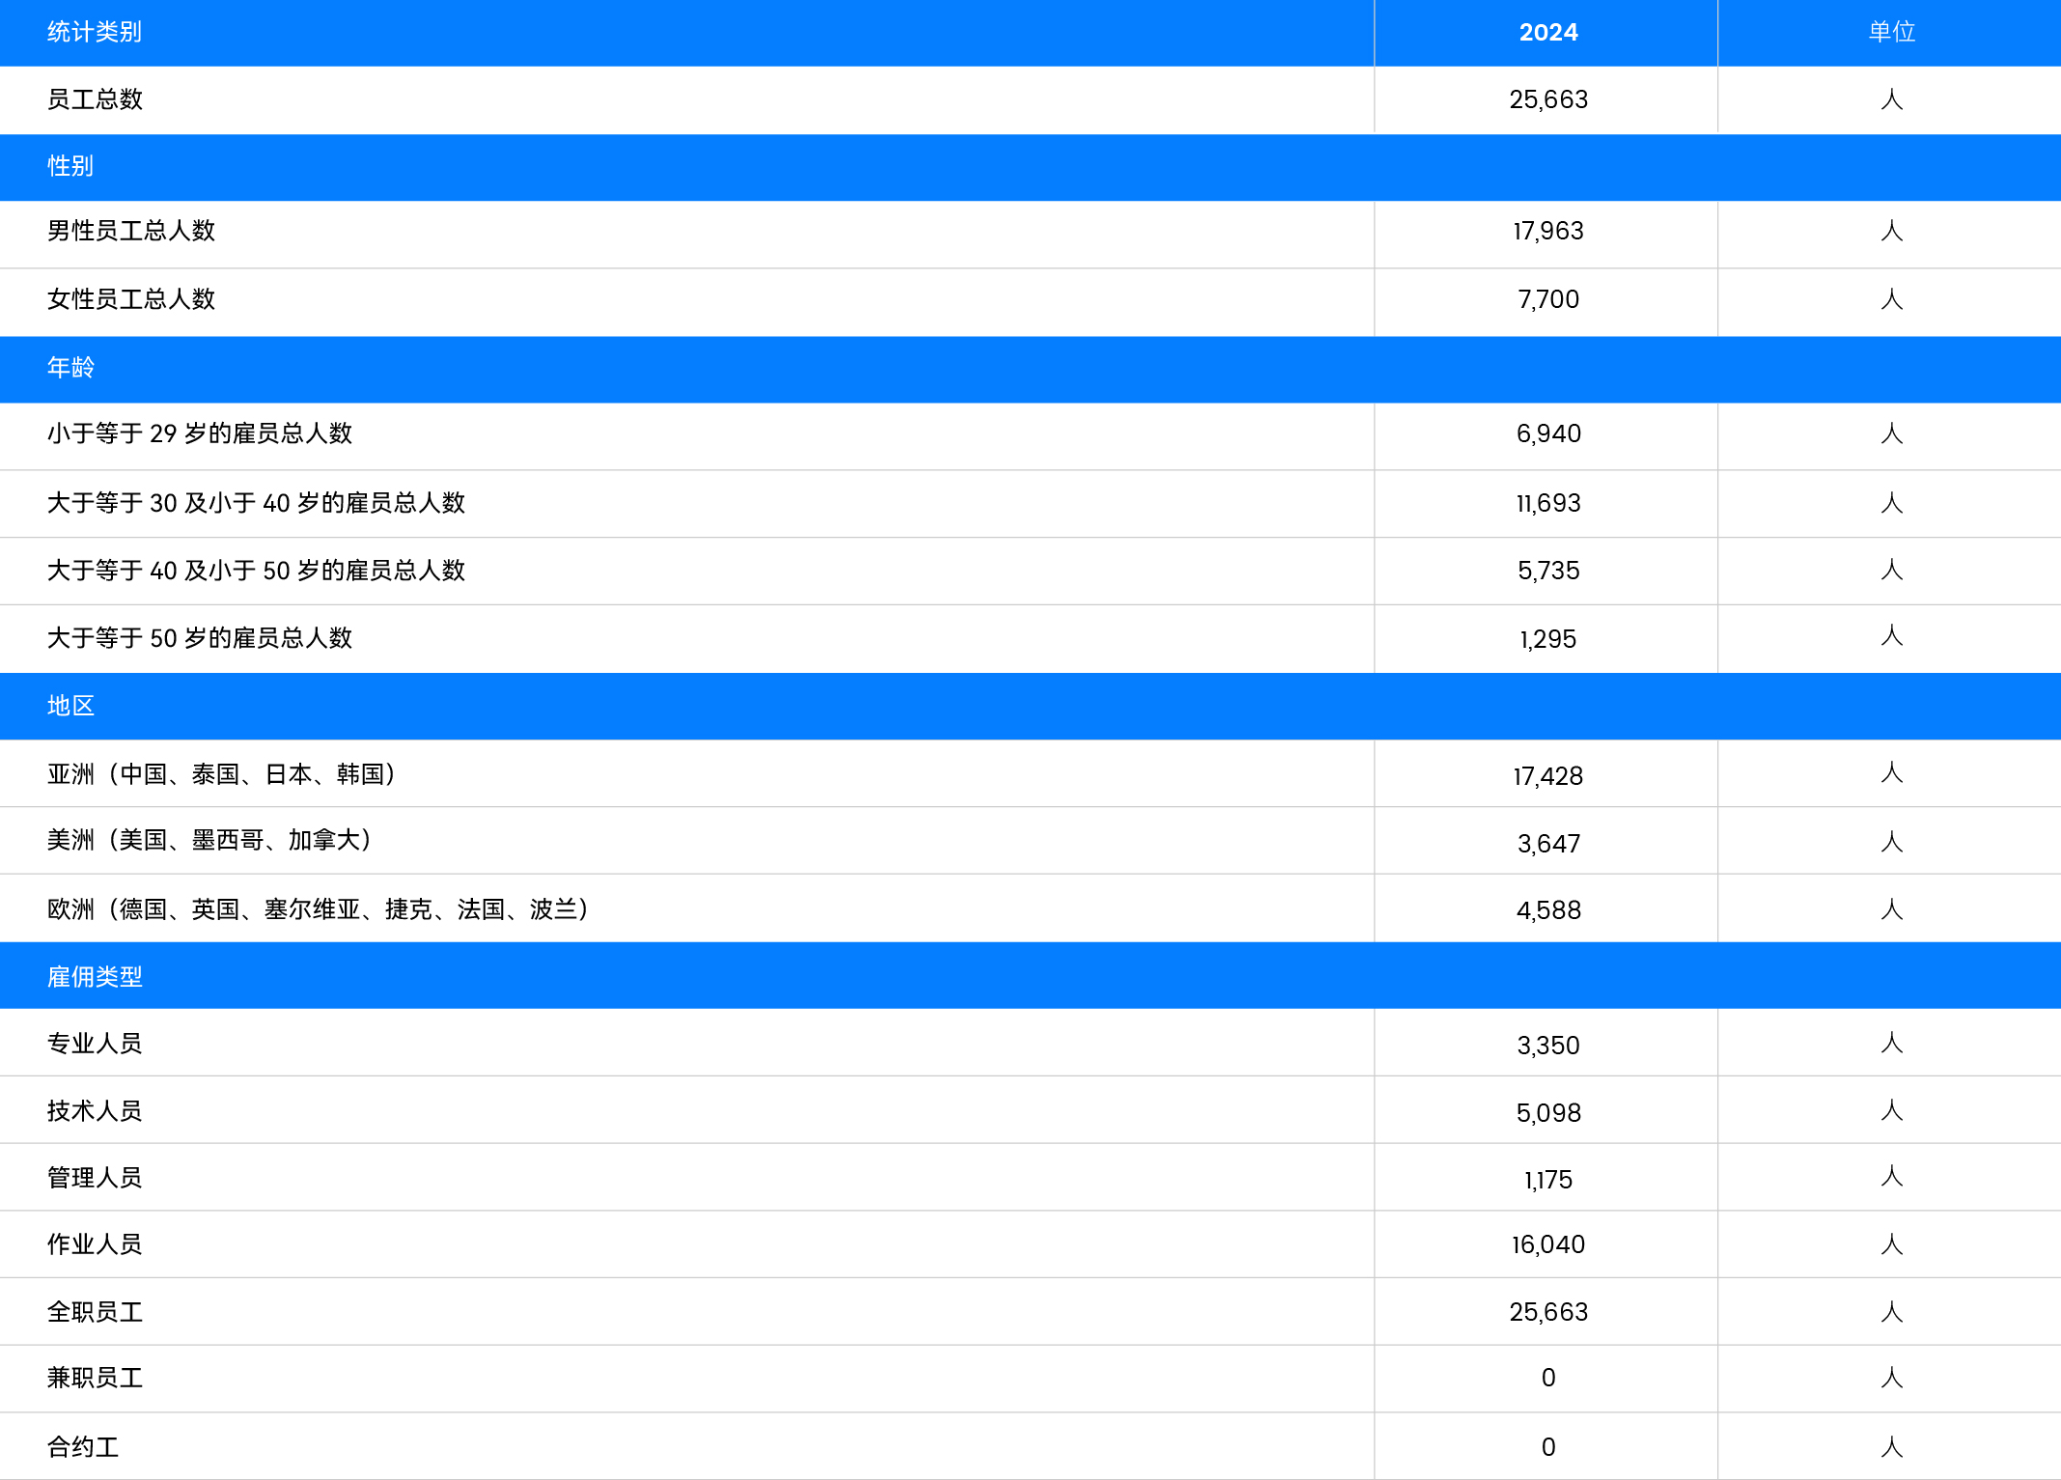
Task: Select the 雇佣类型 section header row
Action: point(95,976)
